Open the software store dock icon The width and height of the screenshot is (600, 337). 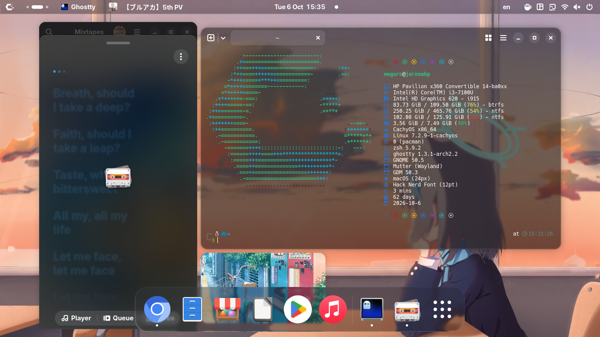(228, 309)
